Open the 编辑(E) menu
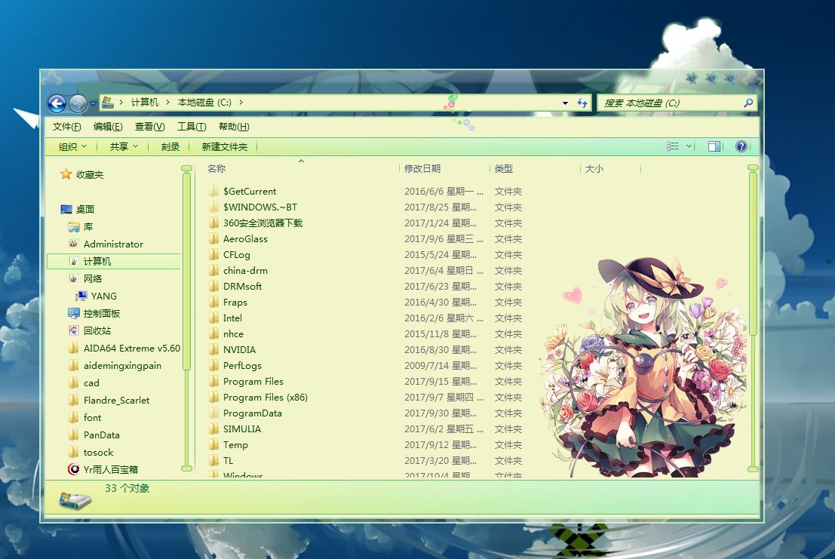Screen dimensions: 835x559 108,127
